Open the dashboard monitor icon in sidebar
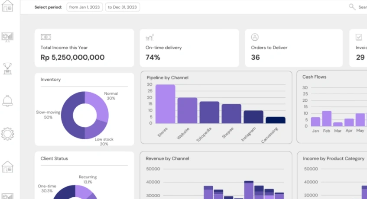 tap(7, 37)
